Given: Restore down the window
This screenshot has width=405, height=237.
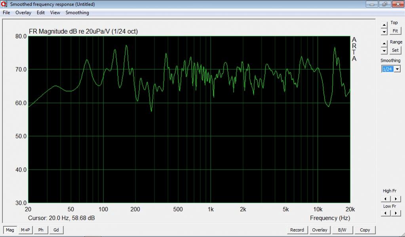Looking at the screenshot, I should pos(384,4).
